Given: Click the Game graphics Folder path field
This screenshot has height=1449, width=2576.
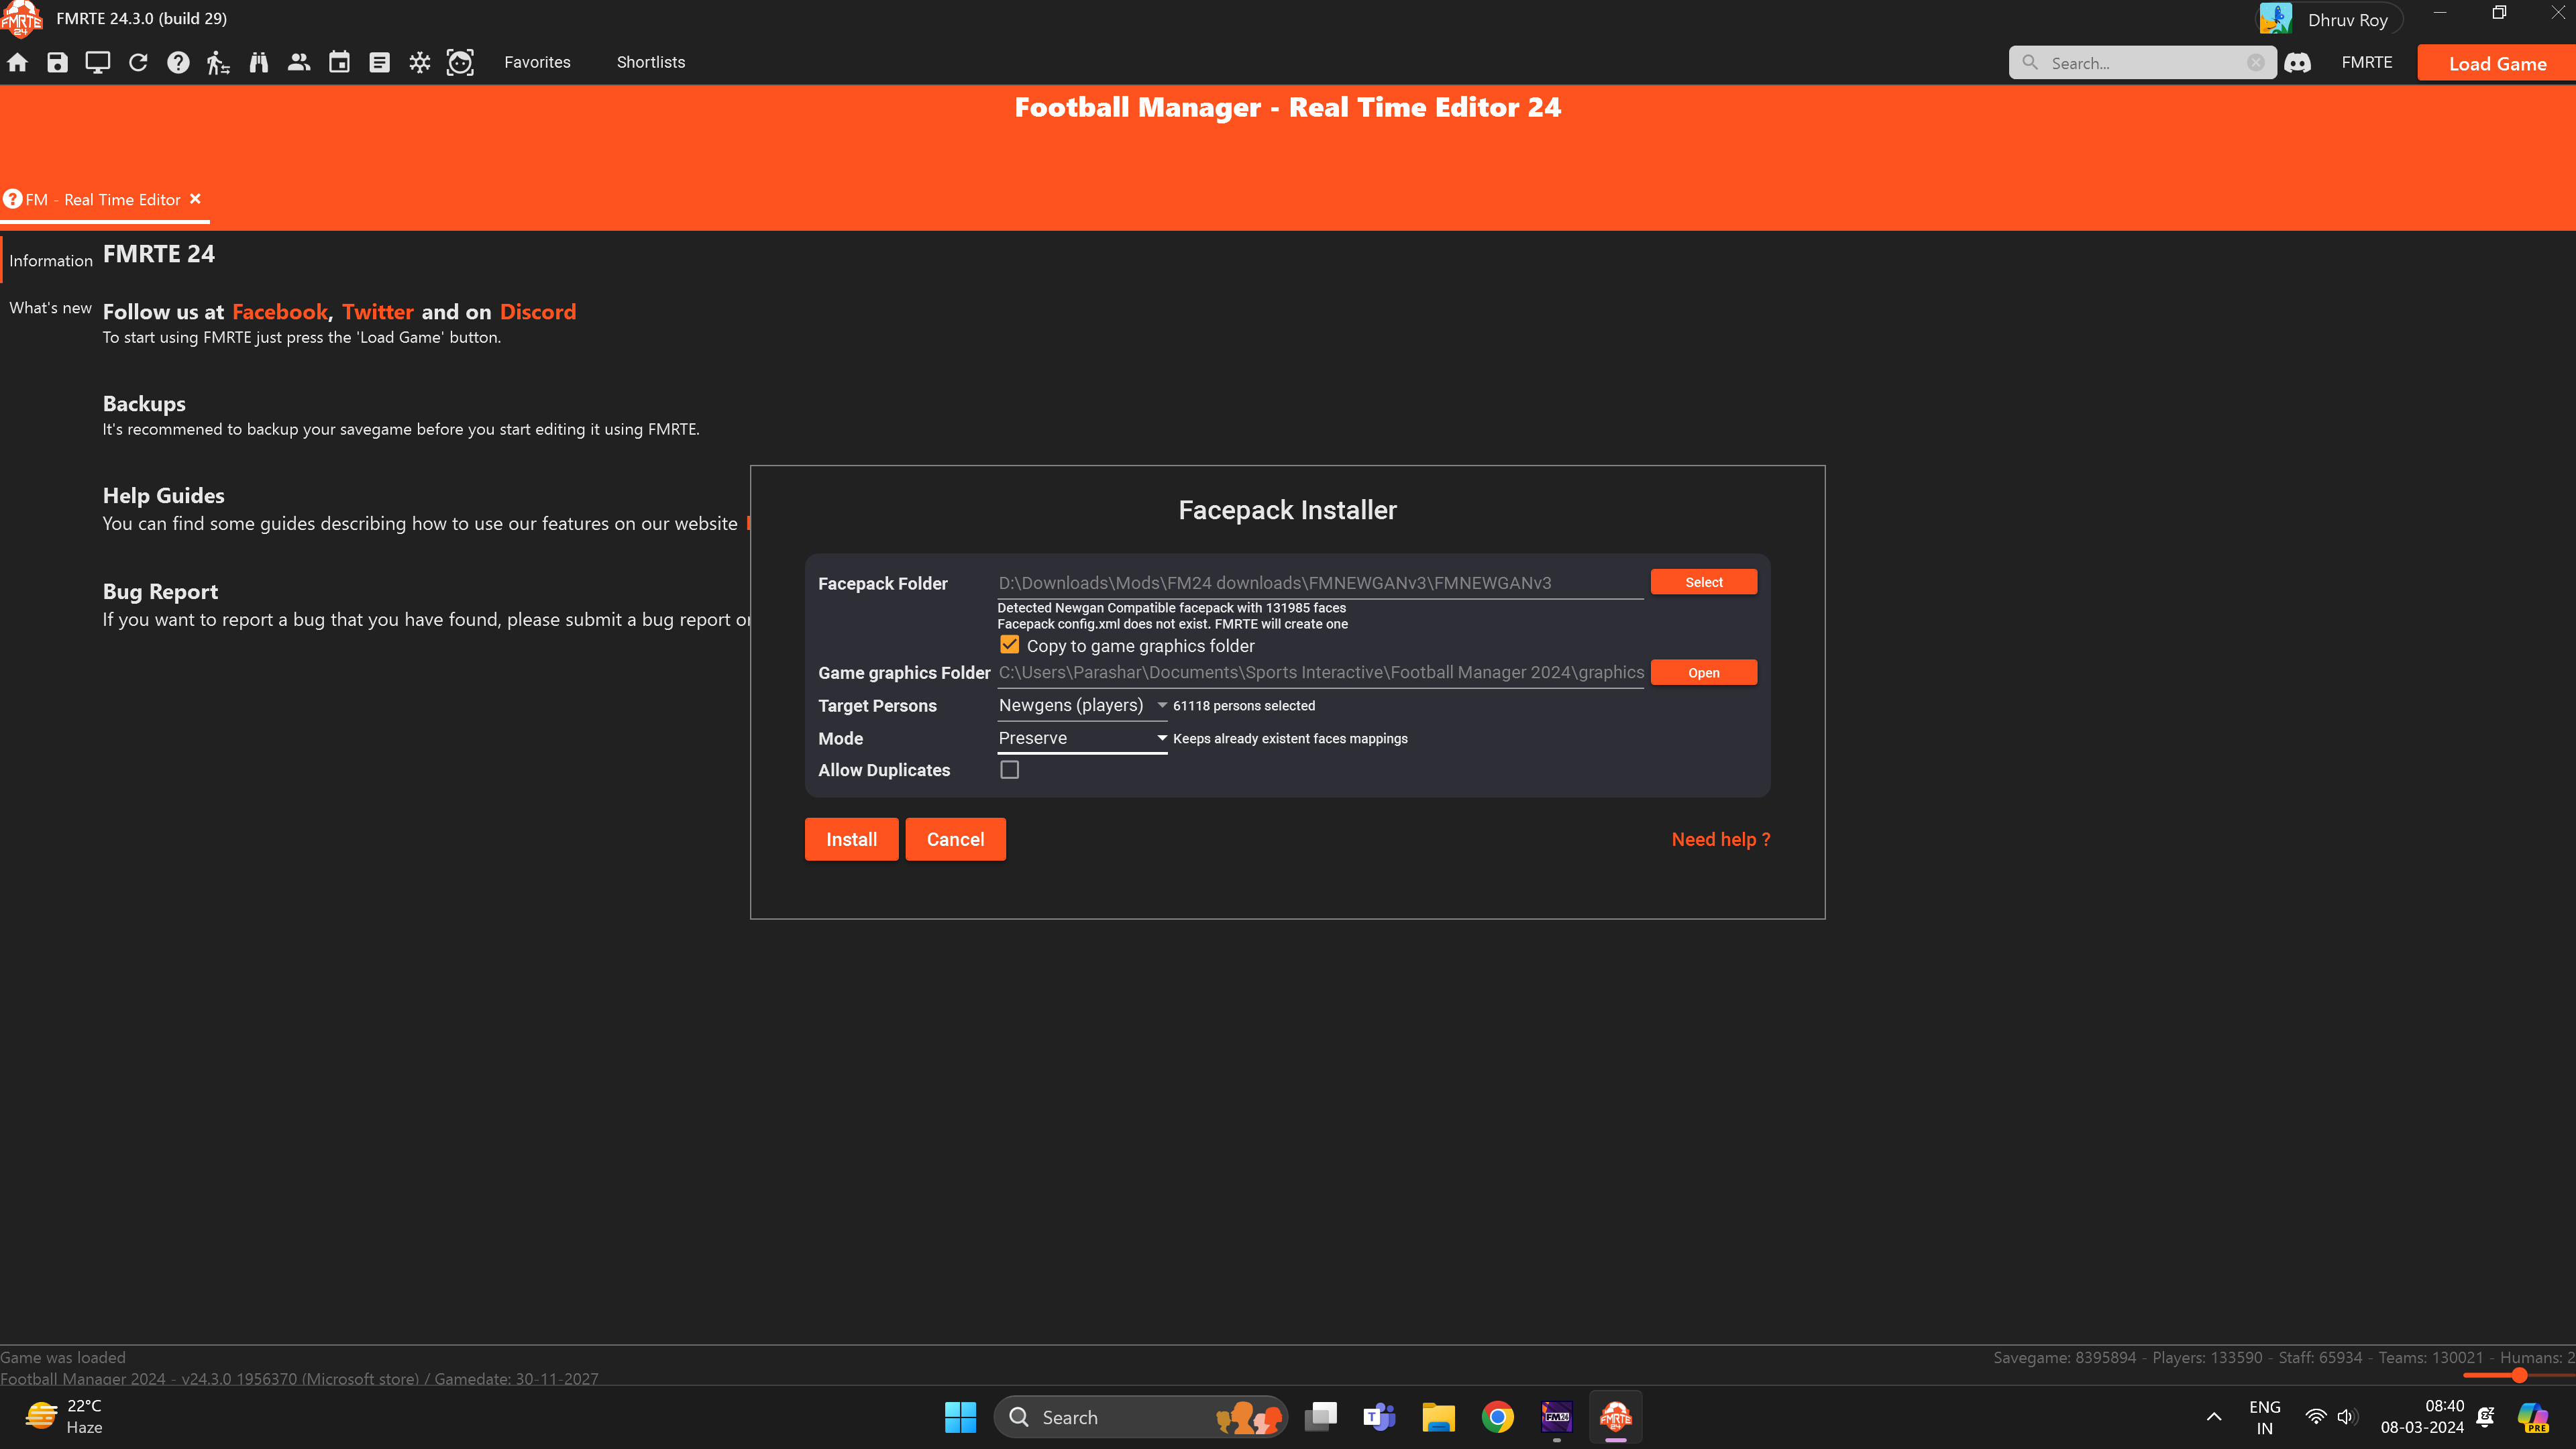Looking at the screenshot, I should coord(1320,672).
